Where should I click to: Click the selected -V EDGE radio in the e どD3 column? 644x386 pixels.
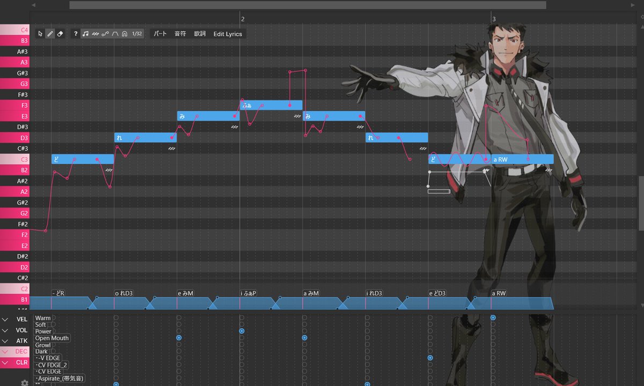(430, 358)
